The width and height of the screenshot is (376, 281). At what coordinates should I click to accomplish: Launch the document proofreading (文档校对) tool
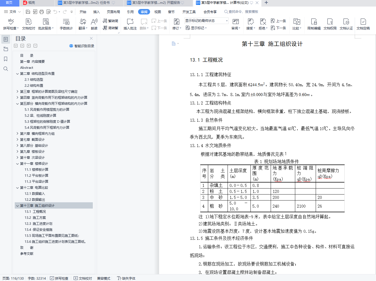click(29, 24)
